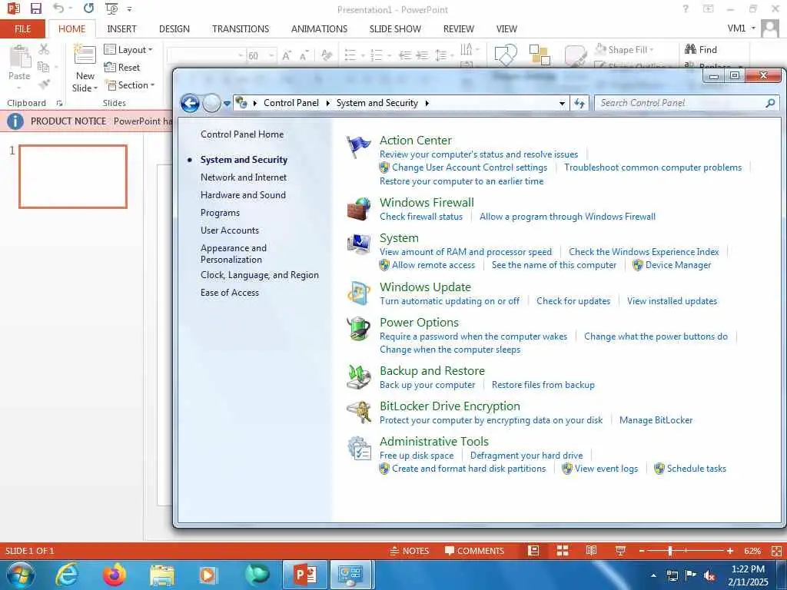Open Firefox from the taskbar
The width and height of the screenshot is (787, 590).
(x=115, y=575)
